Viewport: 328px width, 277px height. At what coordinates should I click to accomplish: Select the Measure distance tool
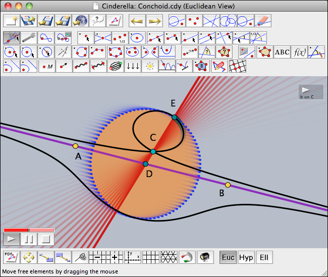(190, 52)
